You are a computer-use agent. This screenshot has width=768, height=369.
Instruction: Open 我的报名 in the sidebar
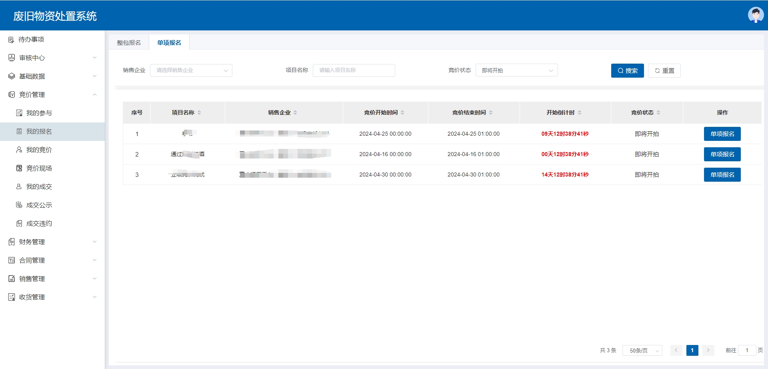click(39, 131)
